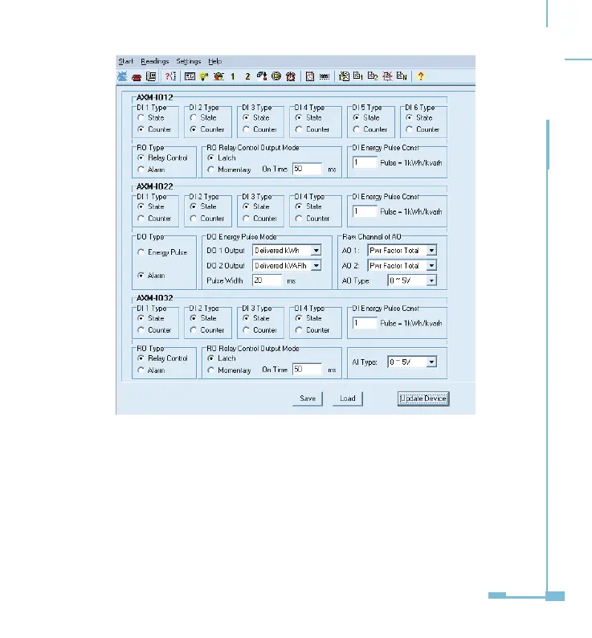The width and height of the screenshot is (592, 638).
Task: Click the meter panel display icon
Action: [190, 76]
